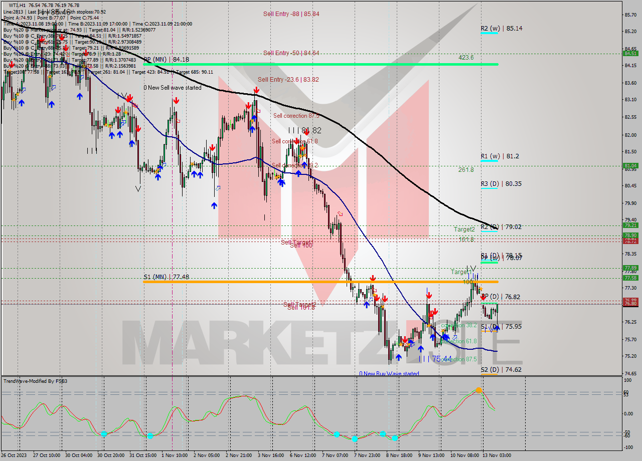The image size is (642, 461).
Task: Click the red 76.80 current price tag
Action: [x=630, y=303]
